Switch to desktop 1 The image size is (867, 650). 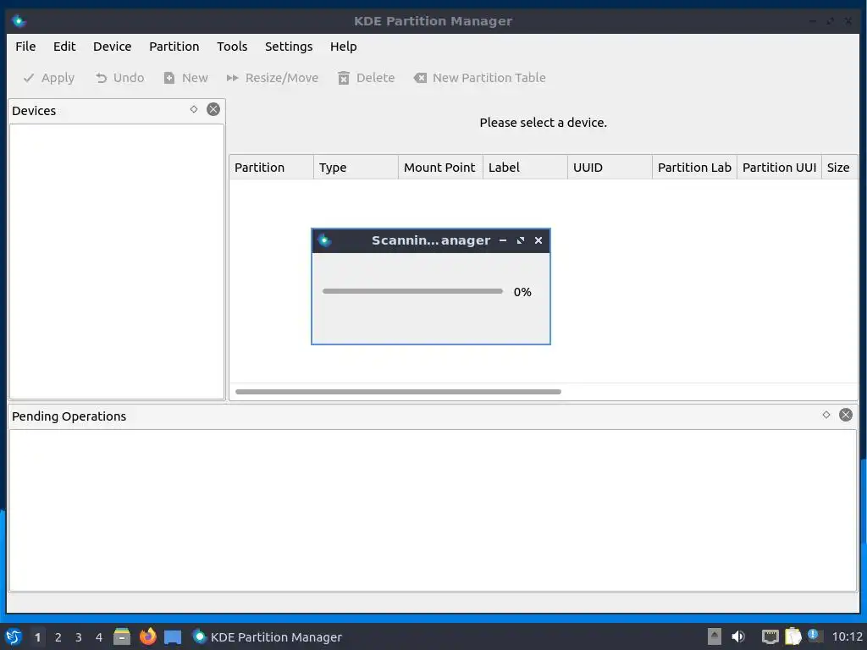[37, 637]
